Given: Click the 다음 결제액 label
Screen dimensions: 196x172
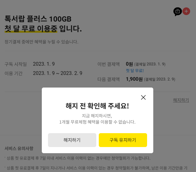Looking at the screenshot, I should tap(108, 79).
